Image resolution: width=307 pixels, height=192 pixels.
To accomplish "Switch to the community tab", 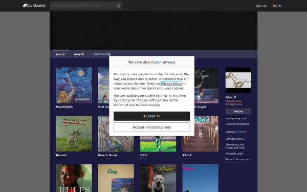I will pyautogui.click(x=102, y=54).
